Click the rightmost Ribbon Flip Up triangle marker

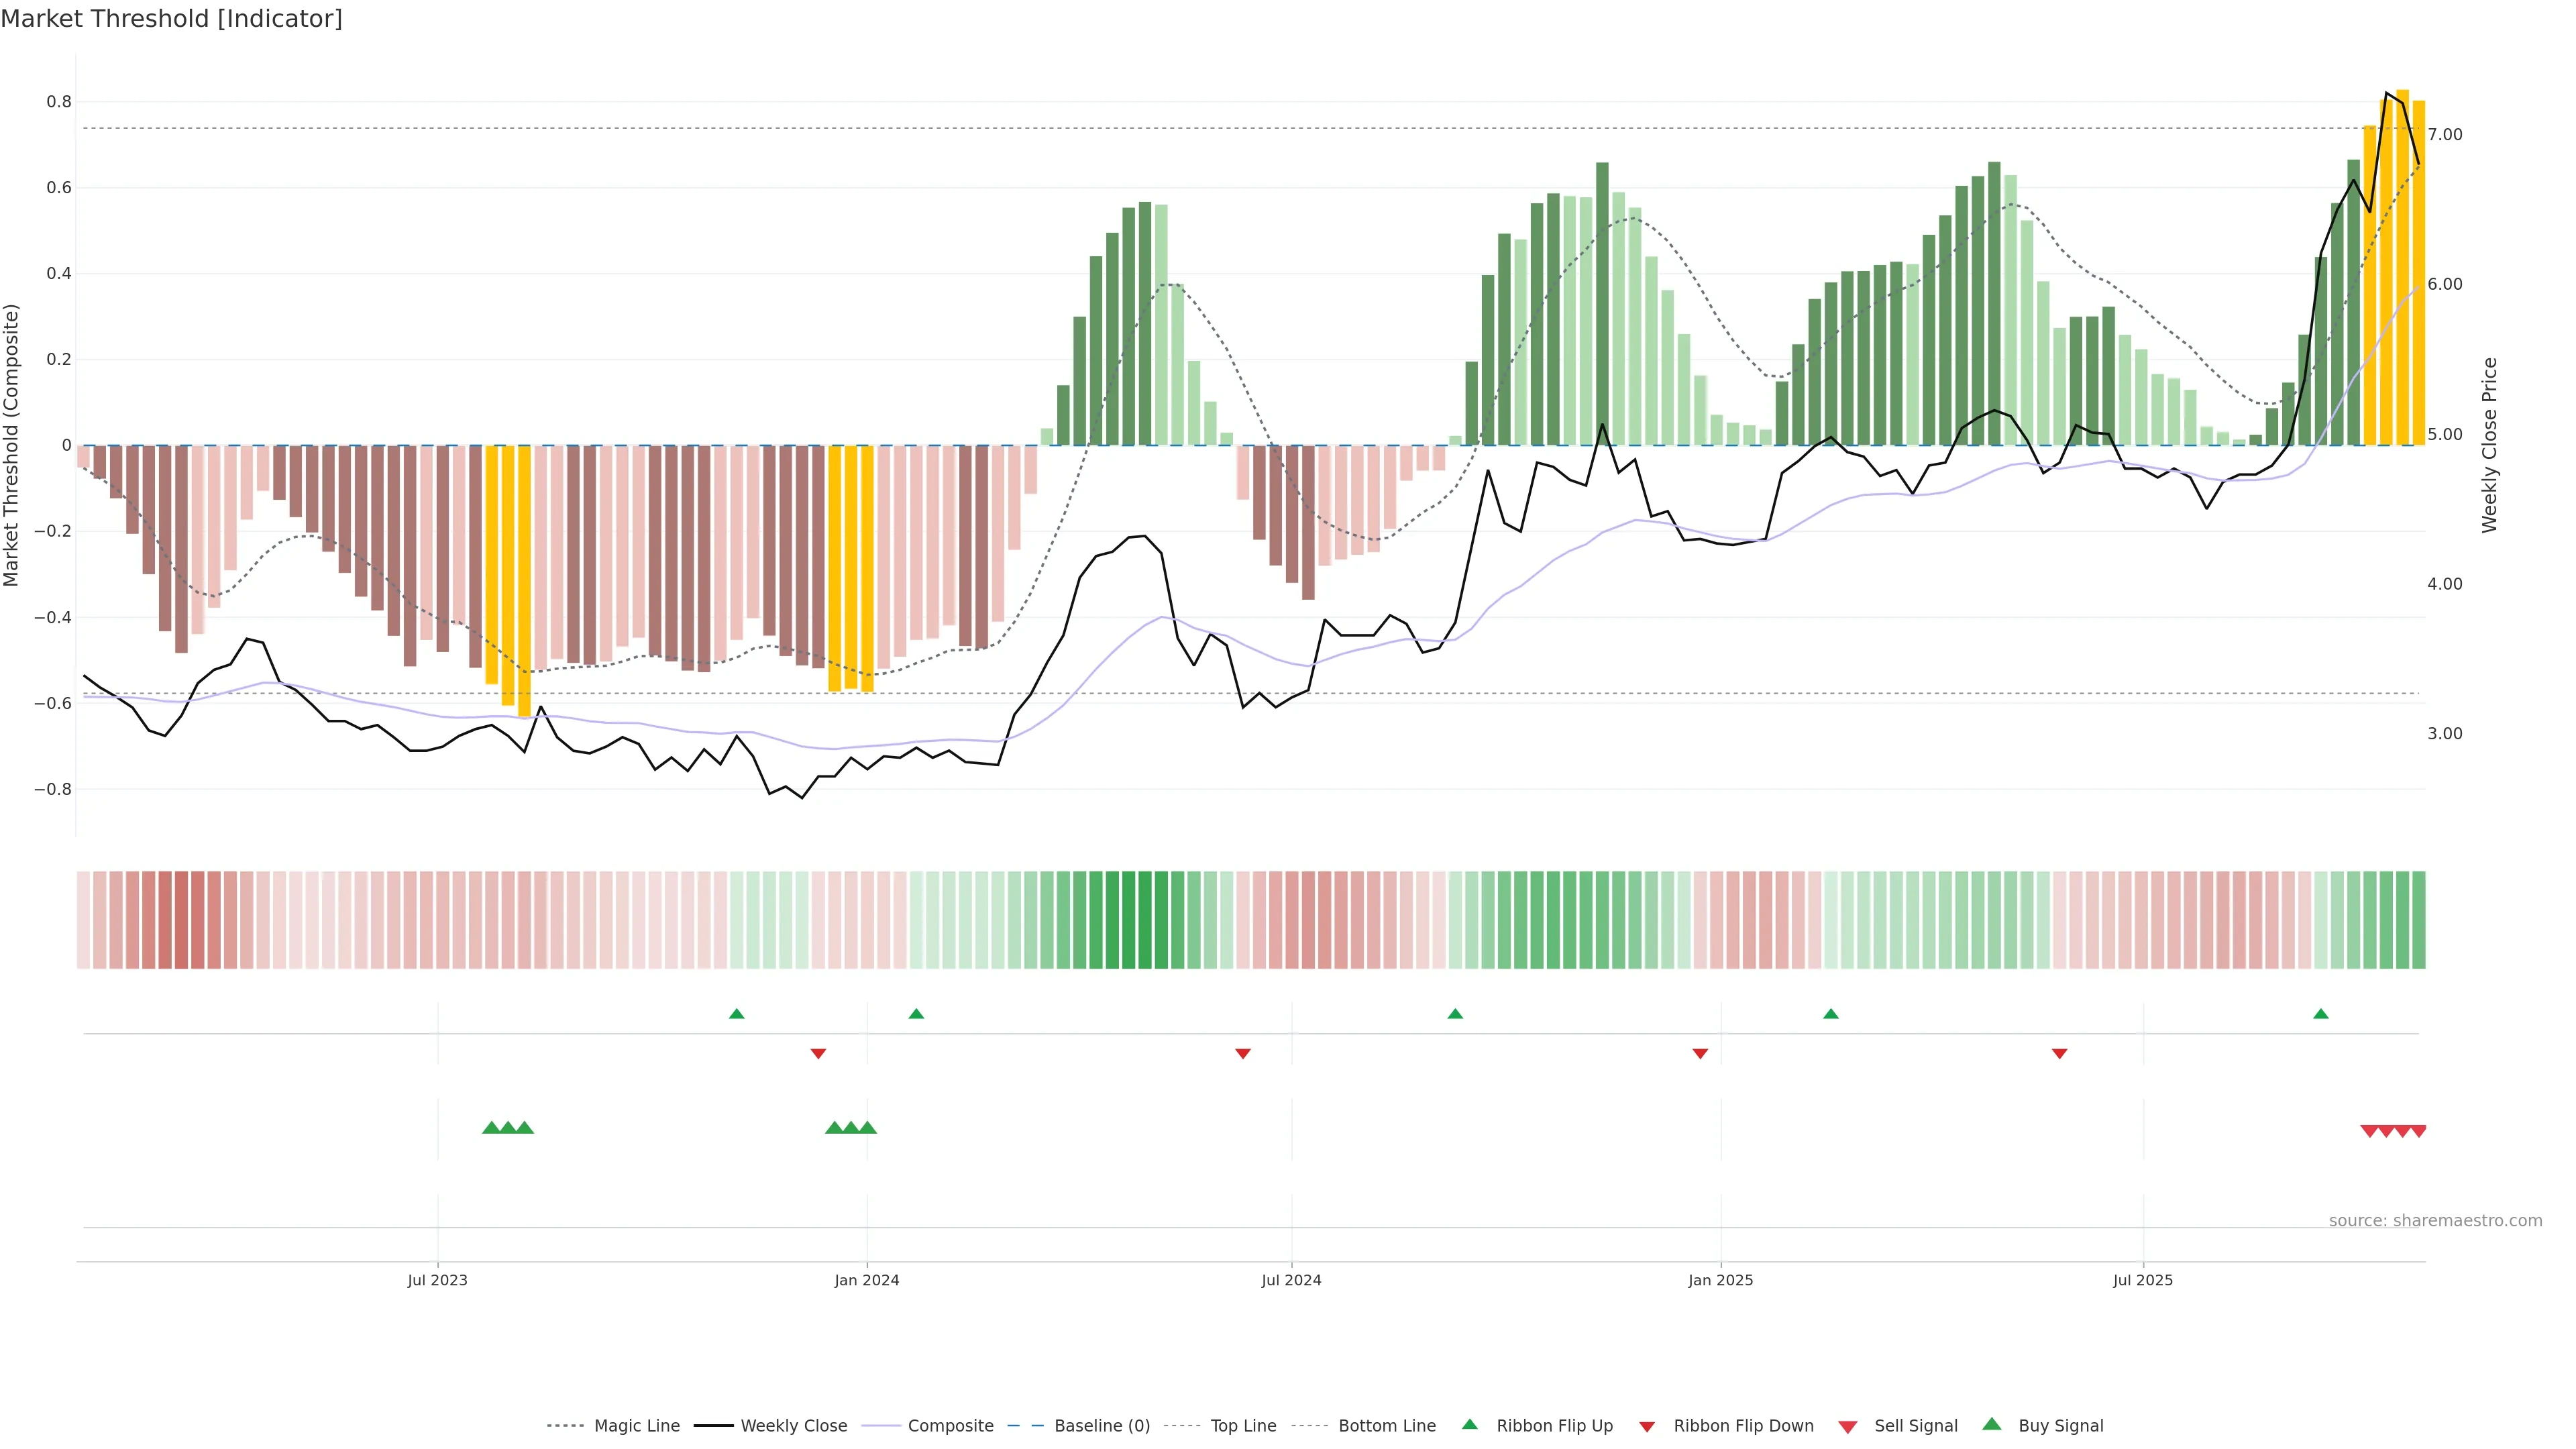(2321, 1014)
